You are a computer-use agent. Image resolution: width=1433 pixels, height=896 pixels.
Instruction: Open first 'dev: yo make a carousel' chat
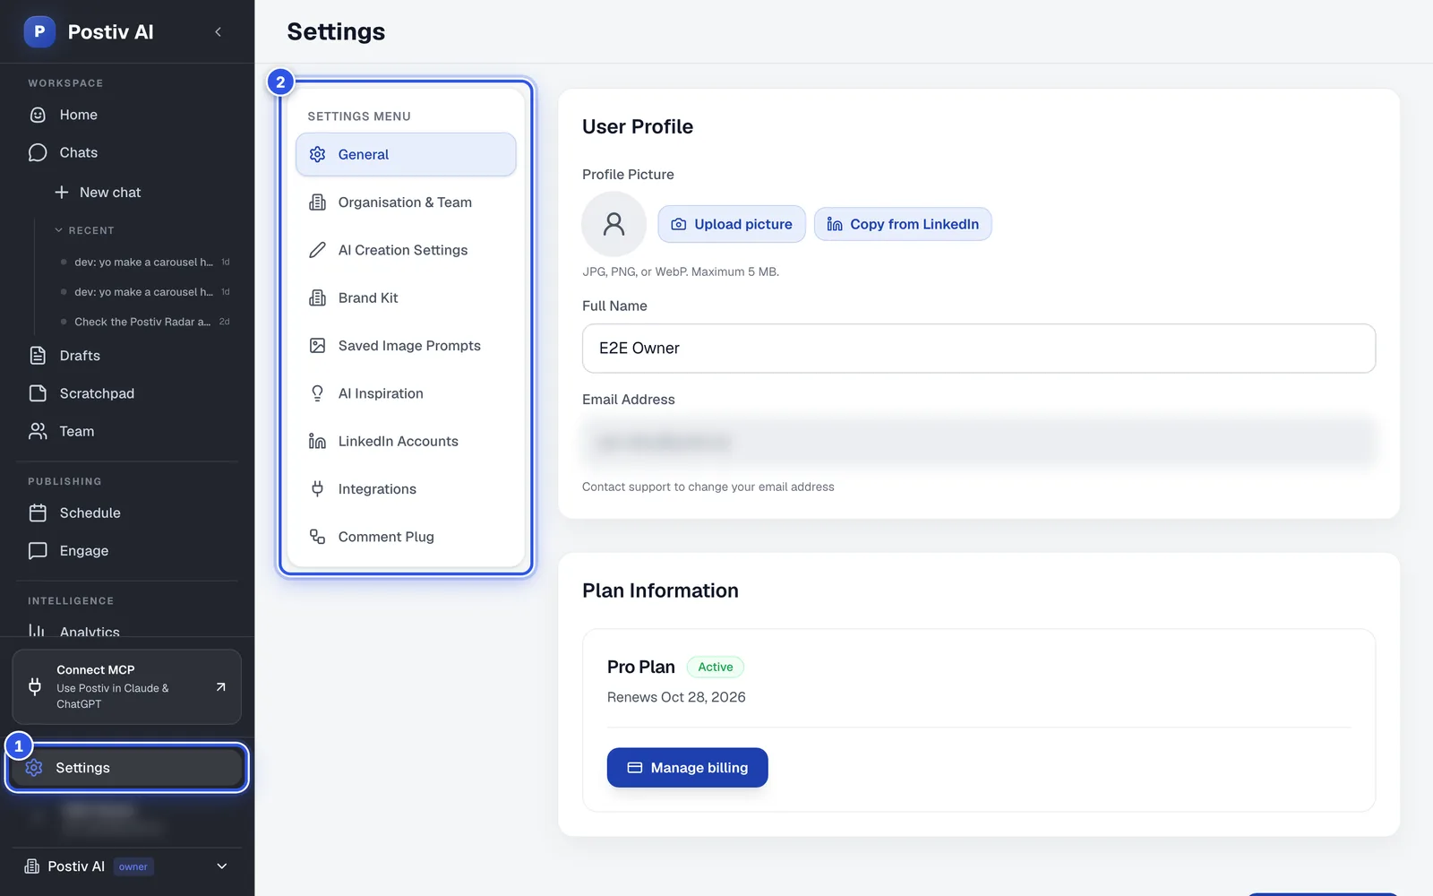coord(145,262)
